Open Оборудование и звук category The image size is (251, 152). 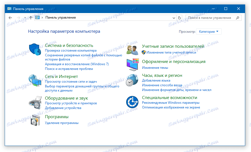(x=67, y=98)
